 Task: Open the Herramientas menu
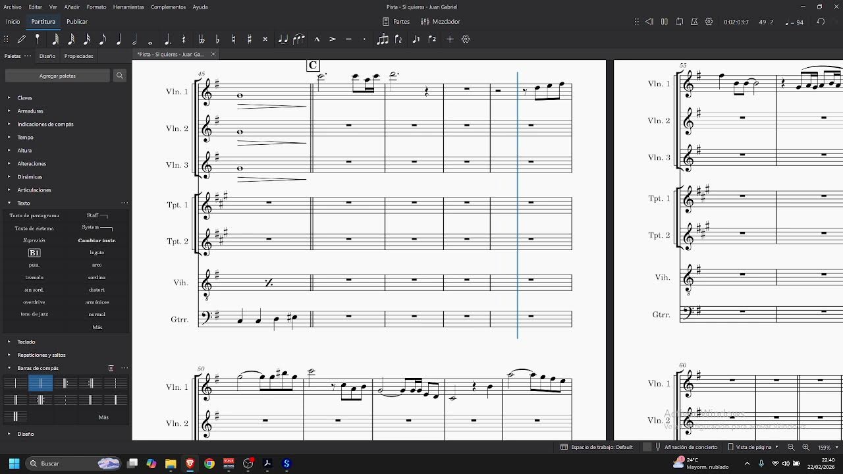[x=128, y=7]
